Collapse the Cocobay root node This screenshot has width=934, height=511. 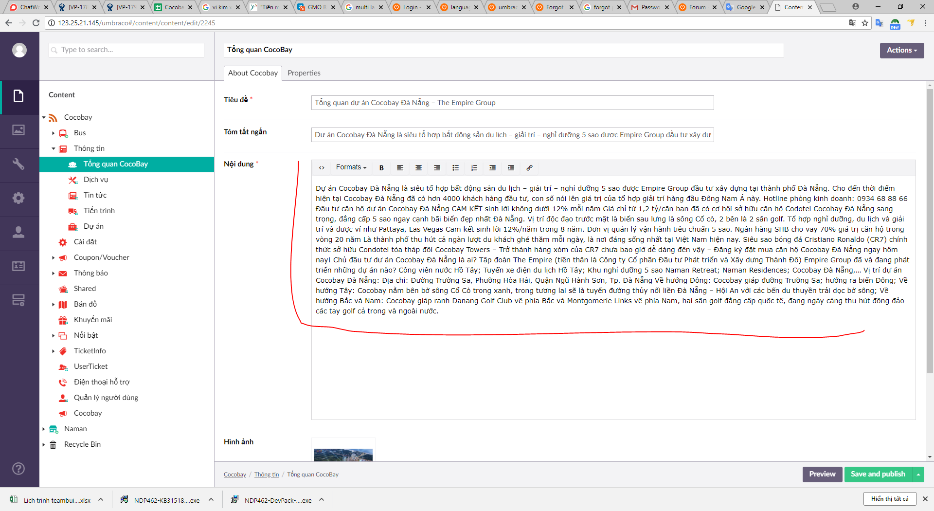tap(44, 117)
